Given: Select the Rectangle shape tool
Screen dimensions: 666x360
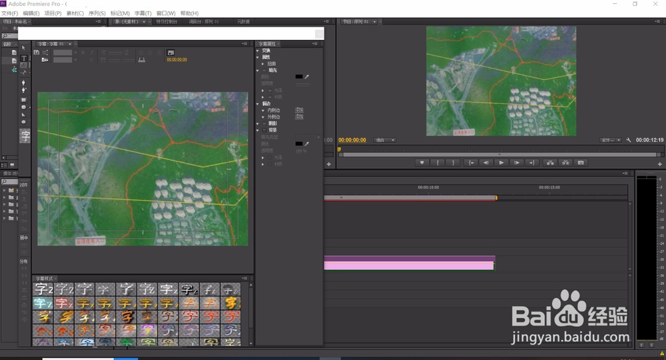Looking at the screenshot, I should tap(24, 100).
